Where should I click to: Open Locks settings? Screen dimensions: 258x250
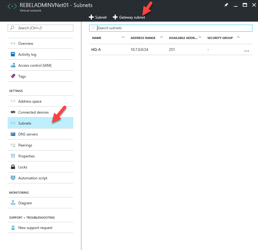pos(41,167)
